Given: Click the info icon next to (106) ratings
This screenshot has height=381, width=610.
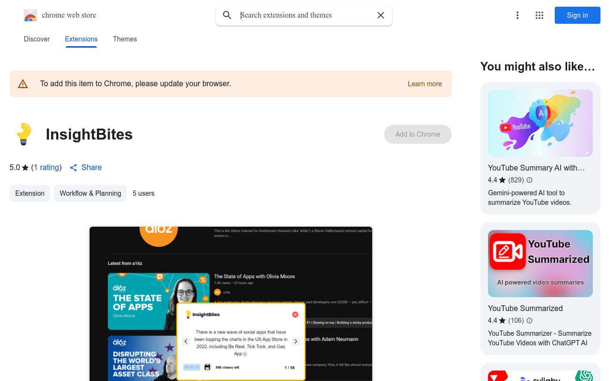Looking at the screenshot, I should (529, 321).
